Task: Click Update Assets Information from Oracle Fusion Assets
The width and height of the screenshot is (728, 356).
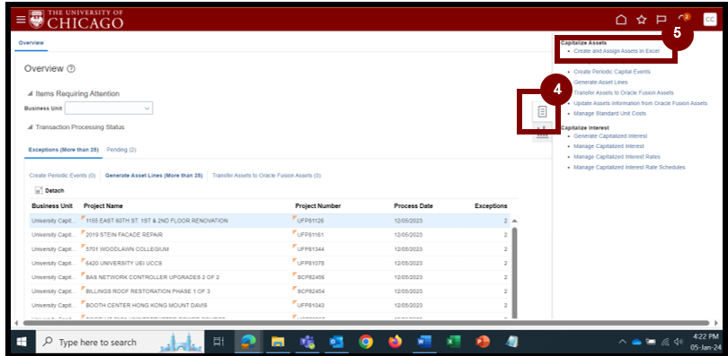Action: point(640,103)
